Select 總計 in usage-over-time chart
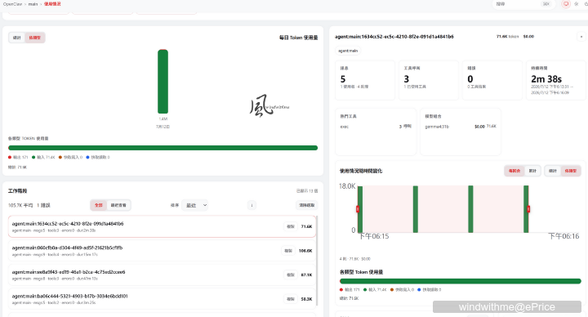Screen dimensions: 588x317 (553, 171)
